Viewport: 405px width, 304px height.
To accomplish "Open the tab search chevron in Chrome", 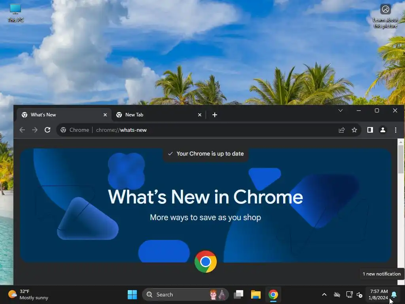I will pyautogui.click(x=341, y=111).
